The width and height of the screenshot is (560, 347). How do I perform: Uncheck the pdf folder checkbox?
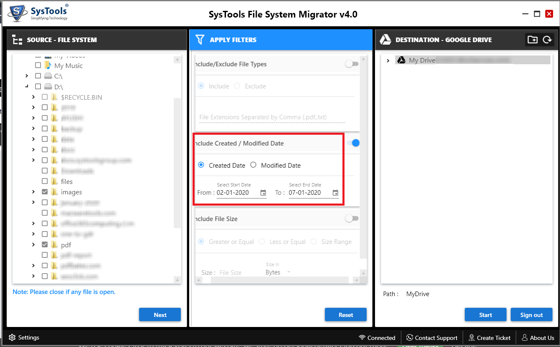(45, 245)
